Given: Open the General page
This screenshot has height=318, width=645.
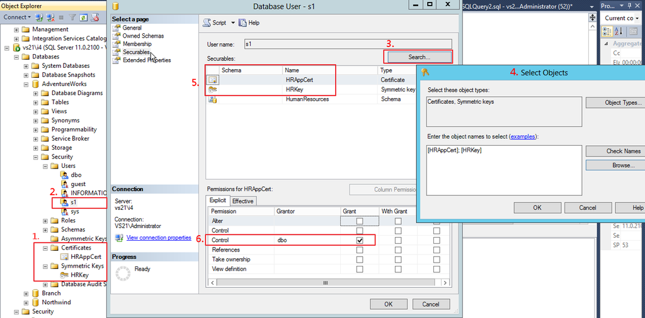Looking at the screenshot, I should pos(132,28).
